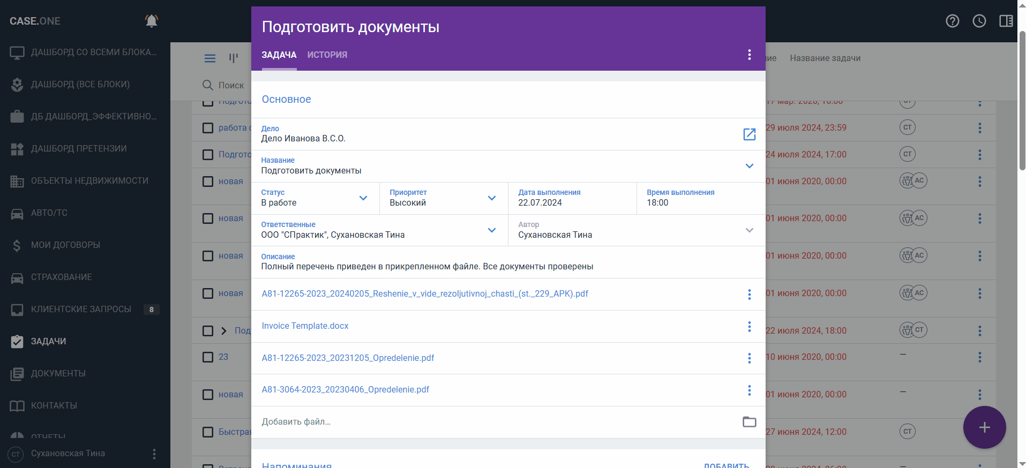Check the checkbox for task 23

tap(208, 357)
